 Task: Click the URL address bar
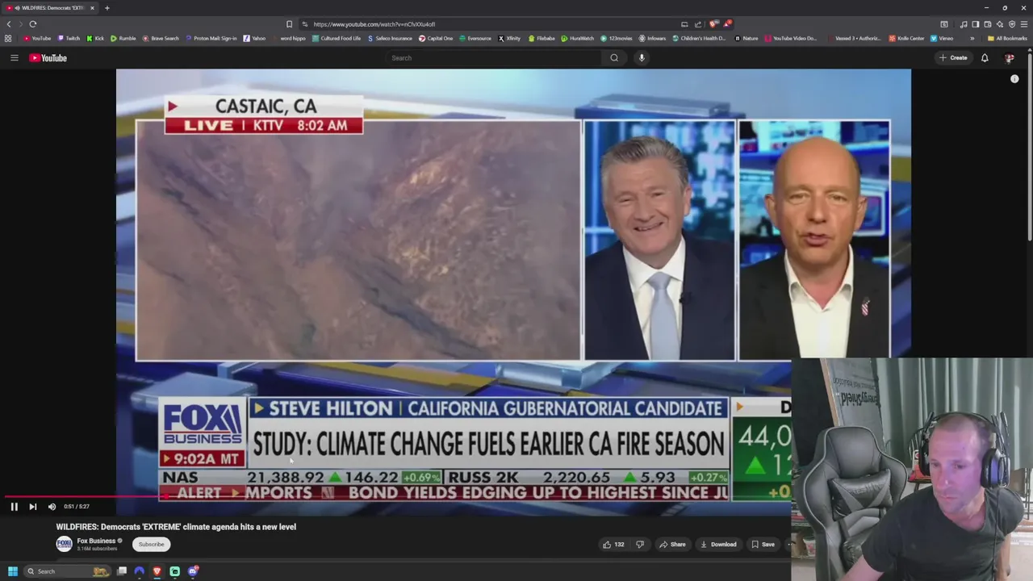[492, 24]
